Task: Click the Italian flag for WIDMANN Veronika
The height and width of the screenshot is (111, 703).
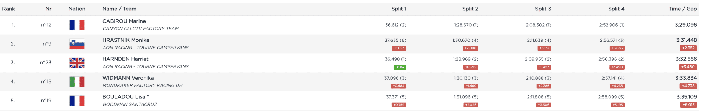Action: pyautogui.click(x=77, y=82)
